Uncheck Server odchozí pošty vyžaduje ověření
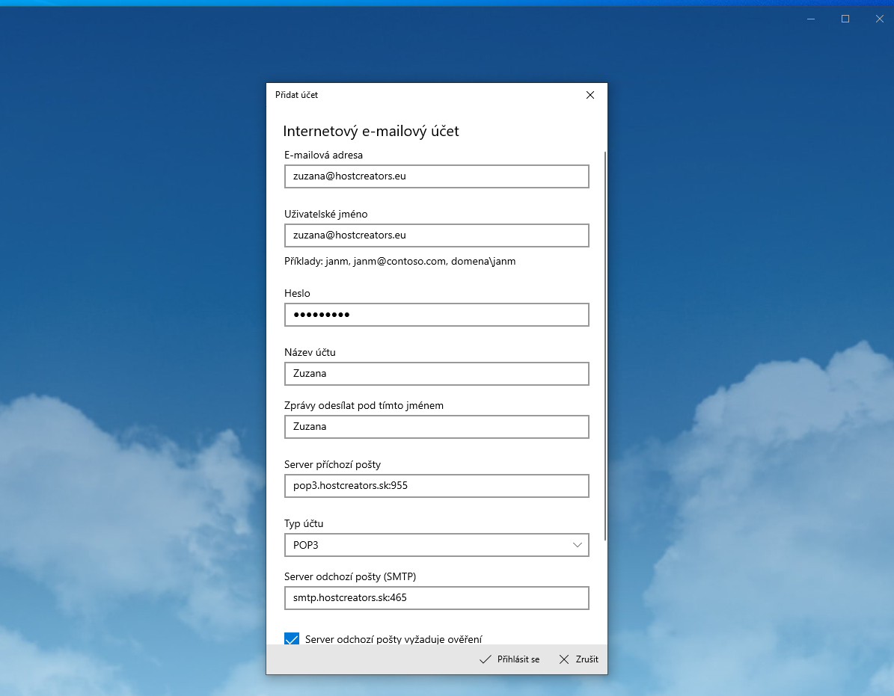The width and height of the screenshot is (894, 696). point(292,639)
